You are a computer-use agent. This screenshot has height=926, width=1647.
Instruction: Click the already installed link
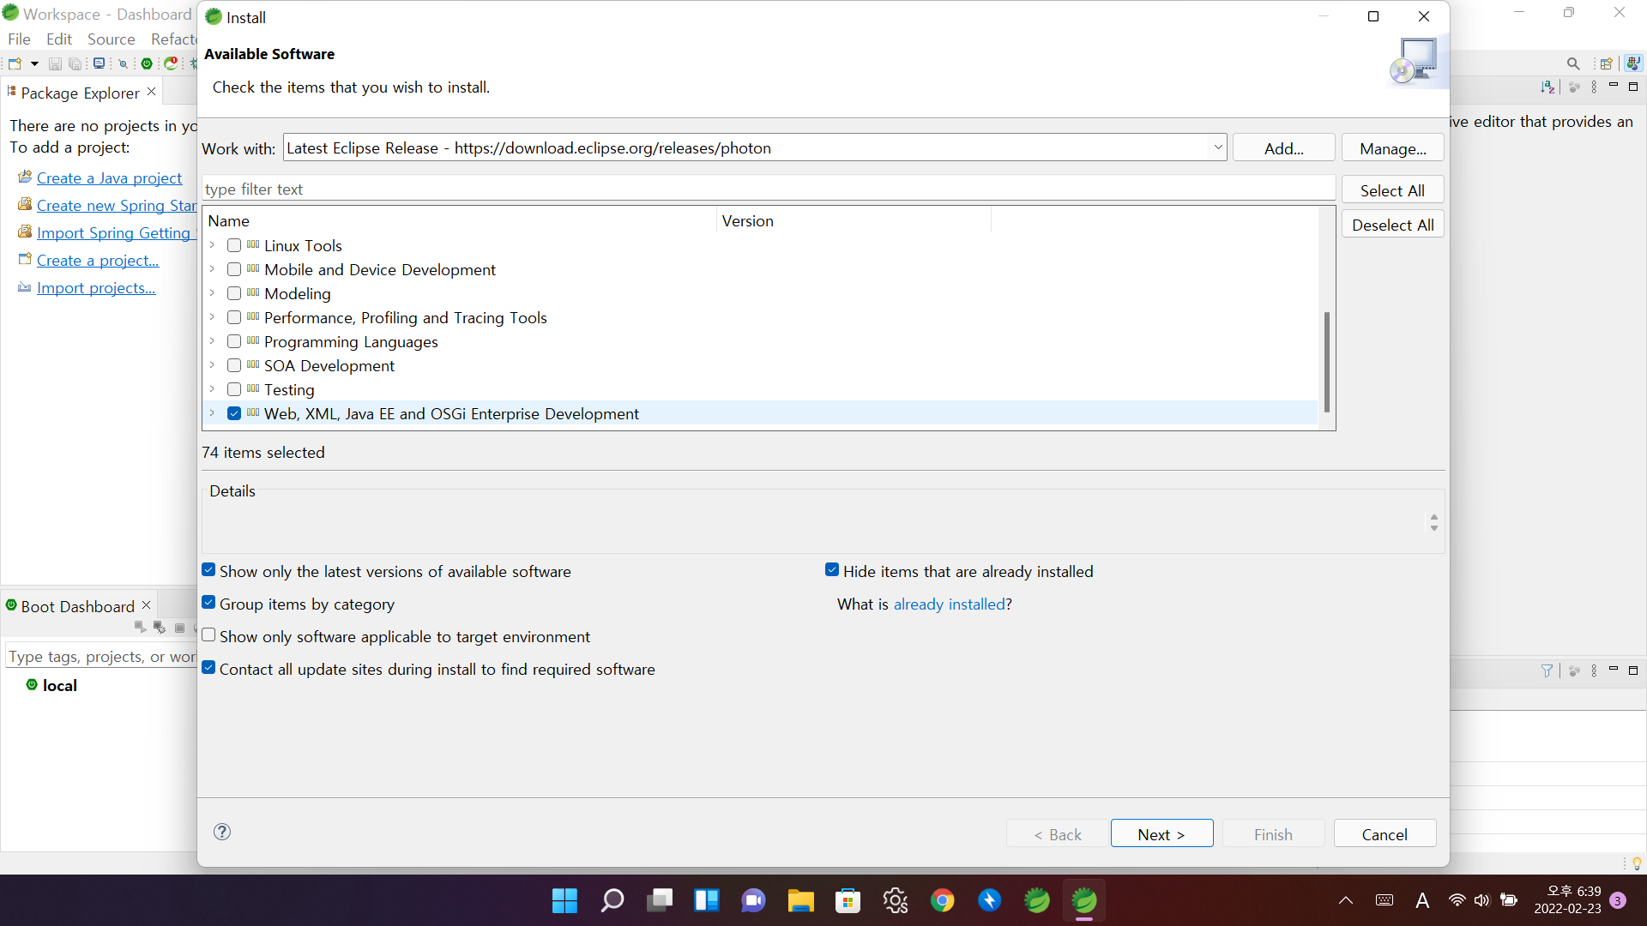pyautogui.click(x=949, y=604)
